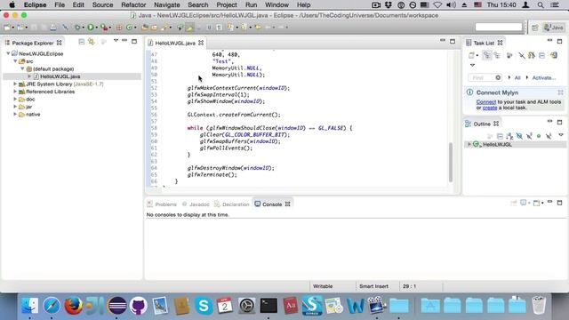Toggle Categorized presentation in Task List toolbar
Viewport: 569px width, 320px height.
point(486,55)
